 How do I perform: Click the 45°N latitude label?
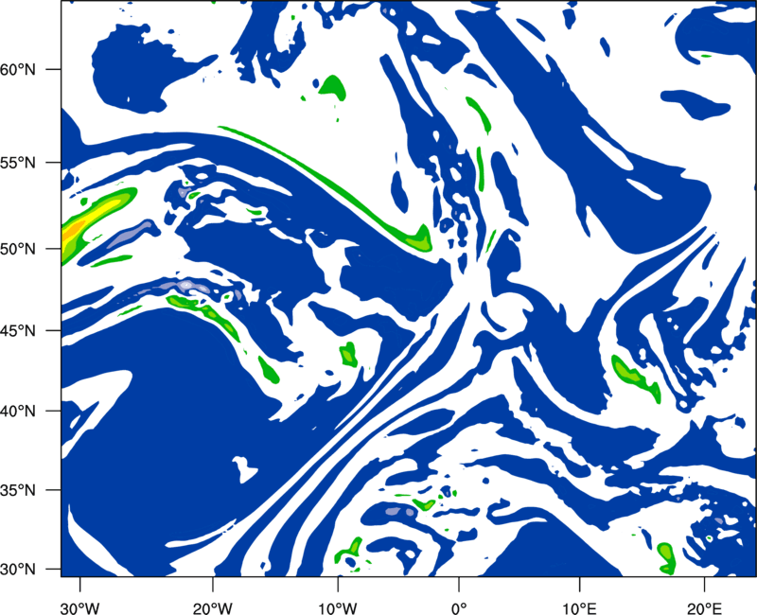tap(18, 331)
